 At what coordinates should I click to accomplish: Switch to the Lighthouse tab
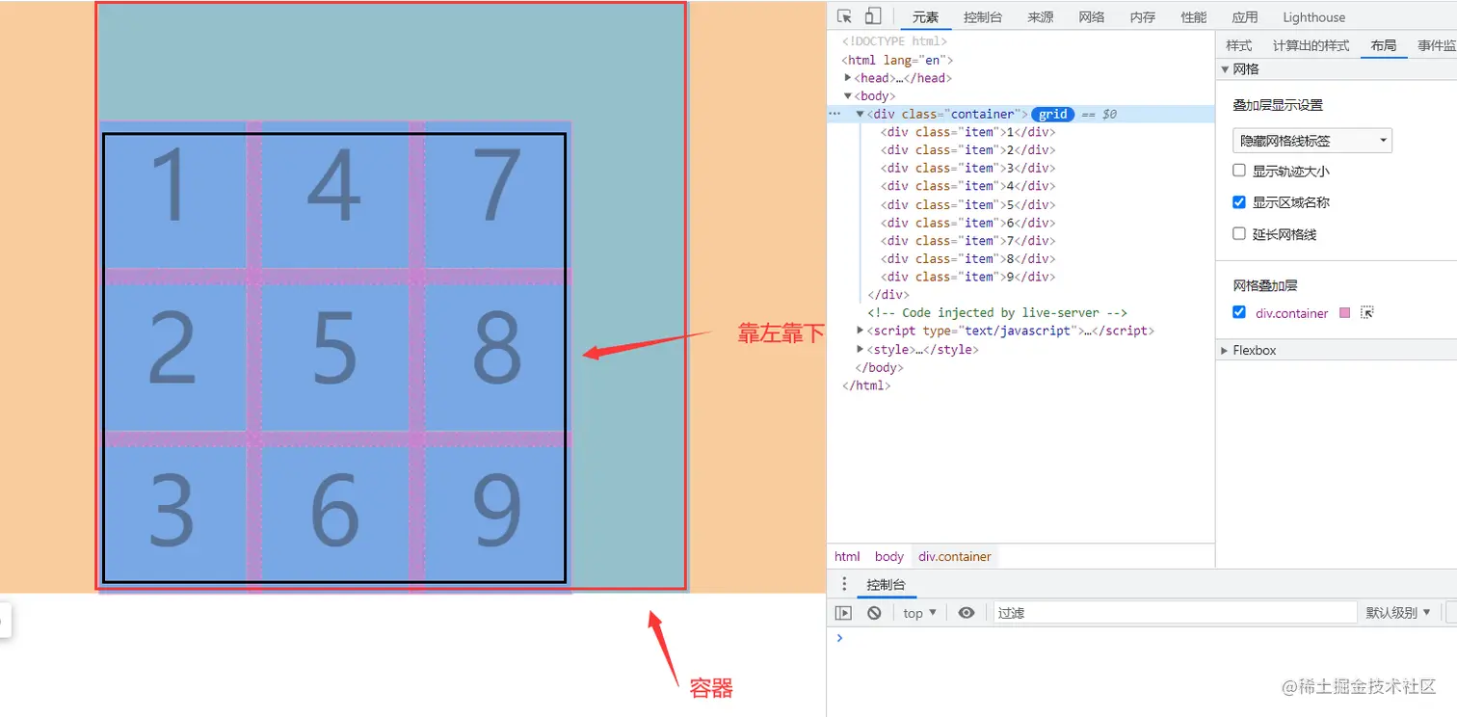pos(1314,17)
